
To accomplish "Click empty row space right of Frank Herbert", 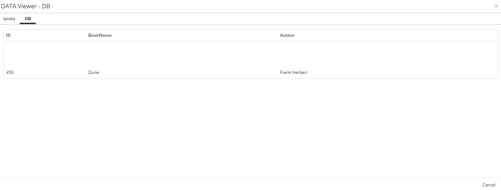I will [x=397, y=72].
